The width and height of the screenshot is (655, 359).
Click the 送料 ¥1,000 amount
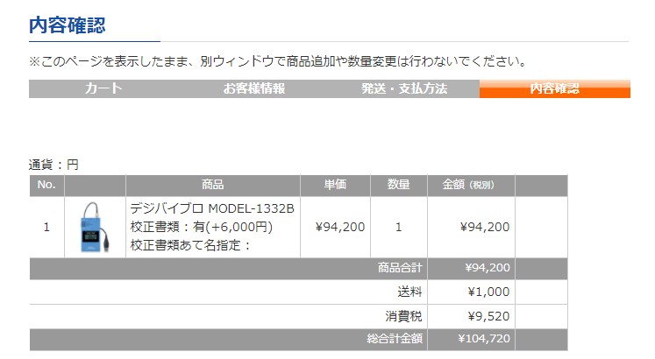coord(488,292)
